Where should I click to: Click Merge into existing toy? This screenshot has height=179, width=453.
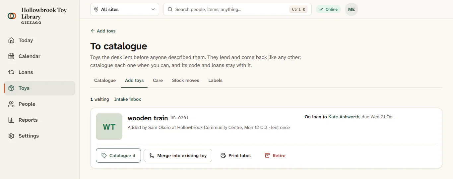[178, 155]
